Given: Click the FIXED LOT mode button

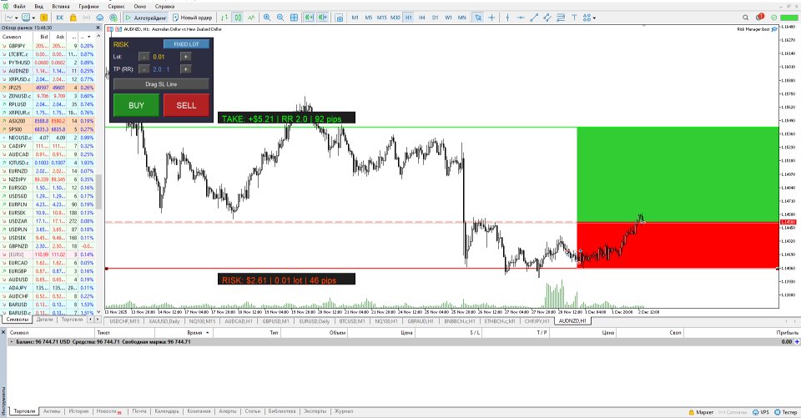Looking at the screenshot, I should pyautogui.click(x=186, y=44).
